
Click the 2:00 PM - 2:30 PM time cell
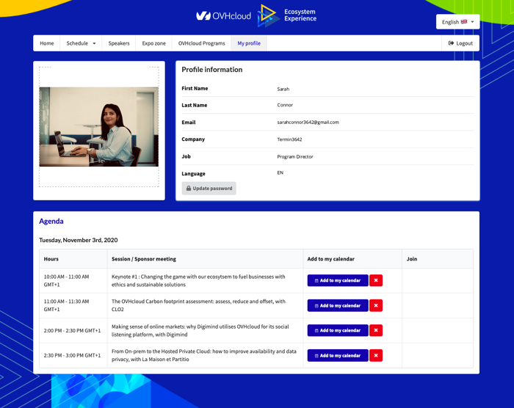tap(72, 330)
